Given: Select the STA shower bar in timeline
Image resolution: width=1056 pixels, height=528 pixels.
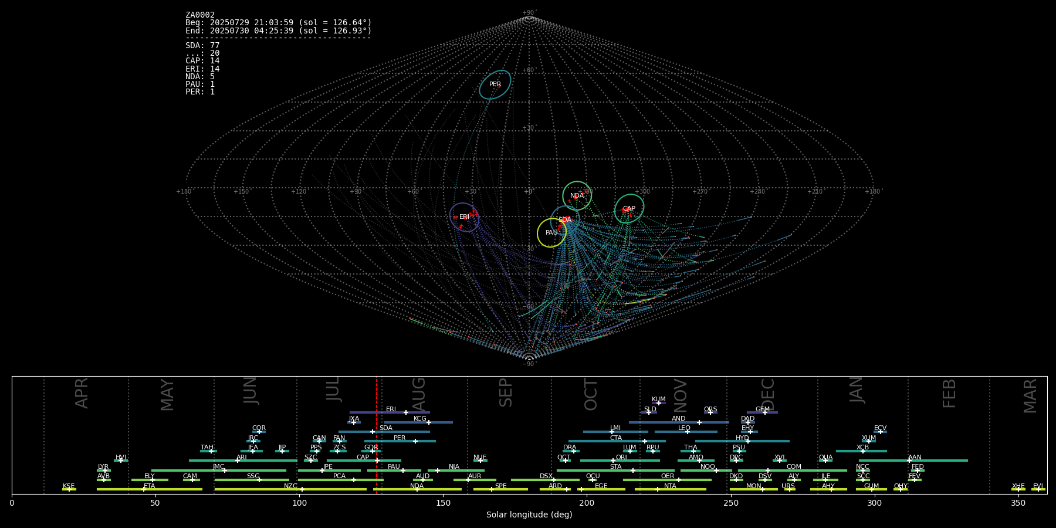Looking at the screenshot, I should tap(615, 470).
